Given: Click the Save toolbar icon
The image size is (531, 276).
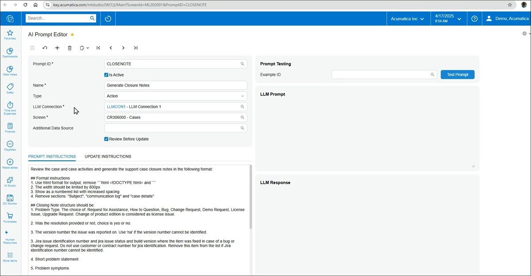Looking at the screenshot, I should click(32, 48).
